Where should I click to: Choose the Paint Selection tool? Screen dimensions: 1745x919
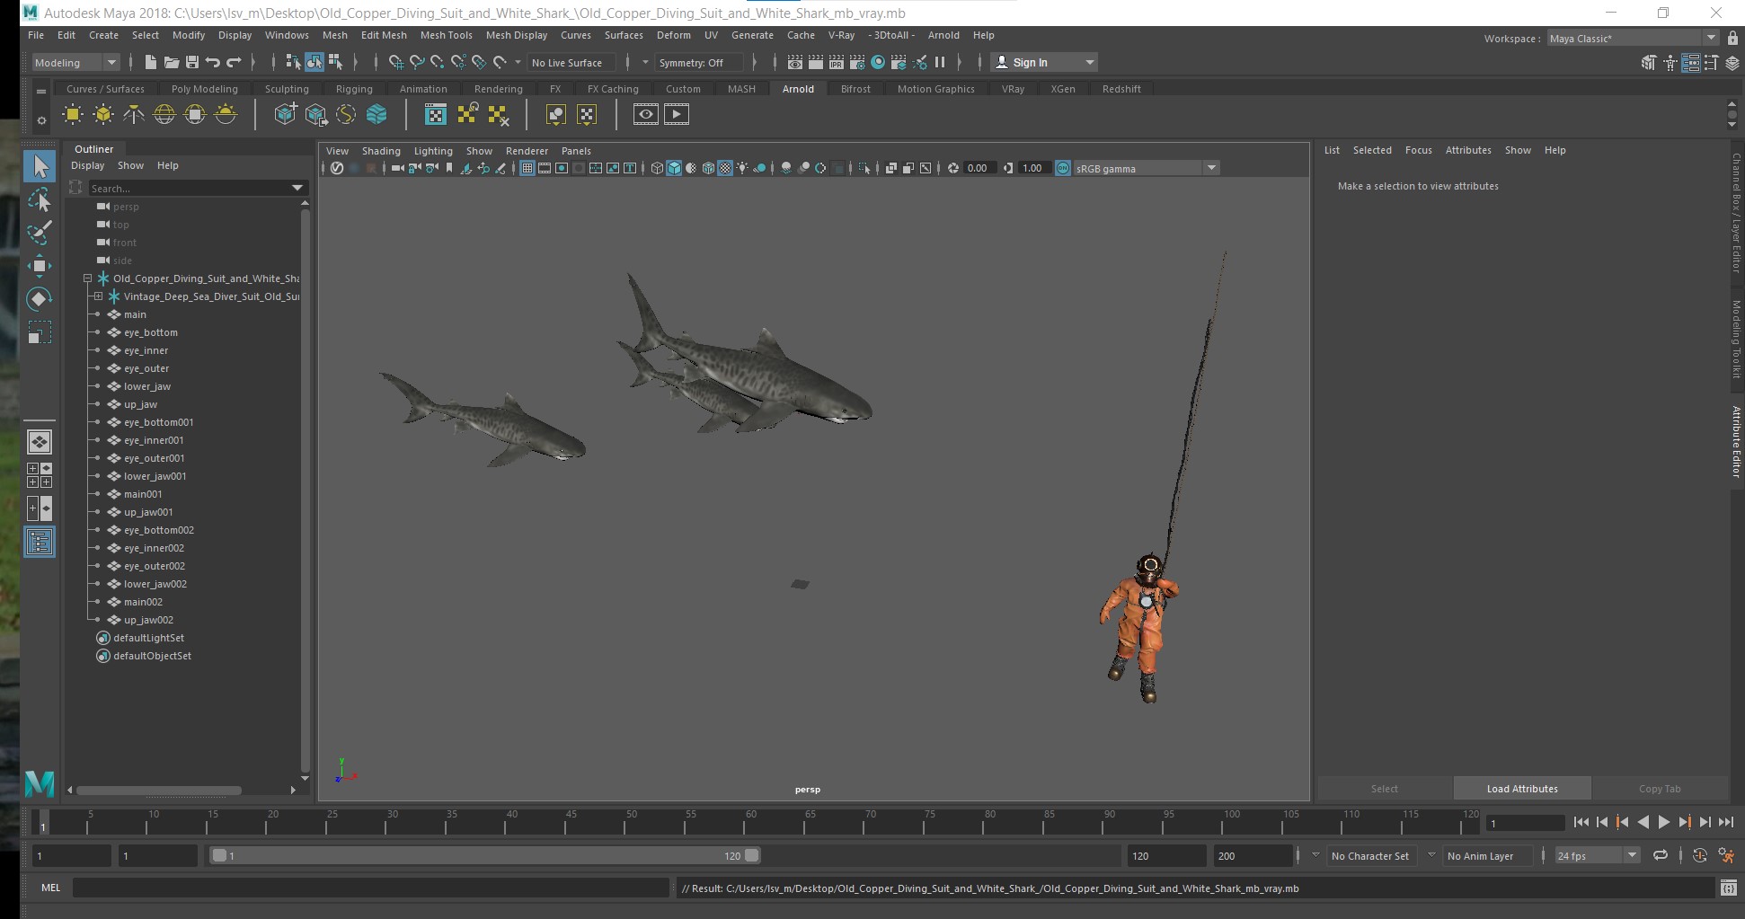pyautogui.click(x=40, y=233)
